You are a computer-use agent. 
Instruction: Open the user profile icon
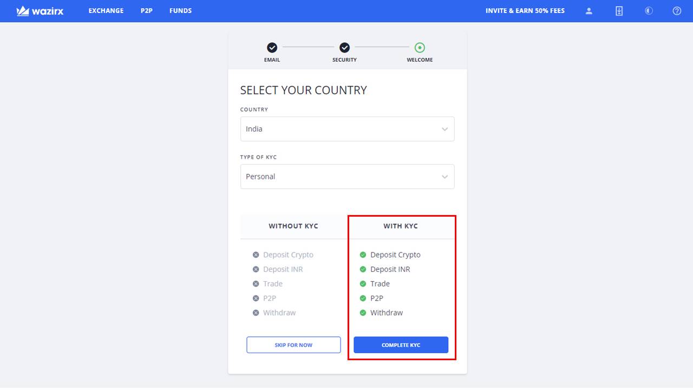pyautogui.click(x=589, y=11)
